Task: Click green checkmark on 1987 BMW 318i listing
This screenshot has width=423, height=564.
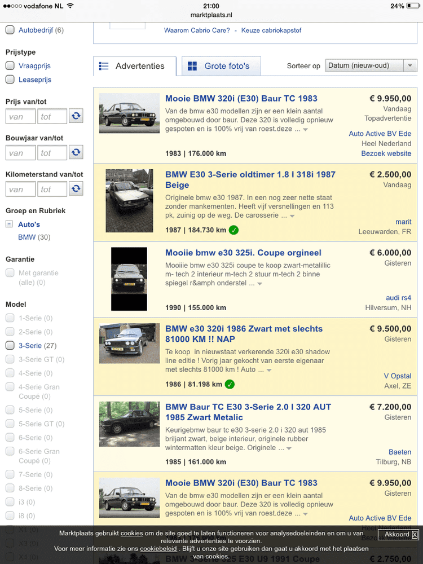Action: (x=233, y=230)
